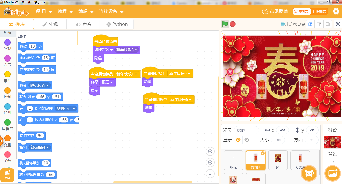Reset workspace zoom to default
This screenshot has width=342, height=184.
pos(210,174)
